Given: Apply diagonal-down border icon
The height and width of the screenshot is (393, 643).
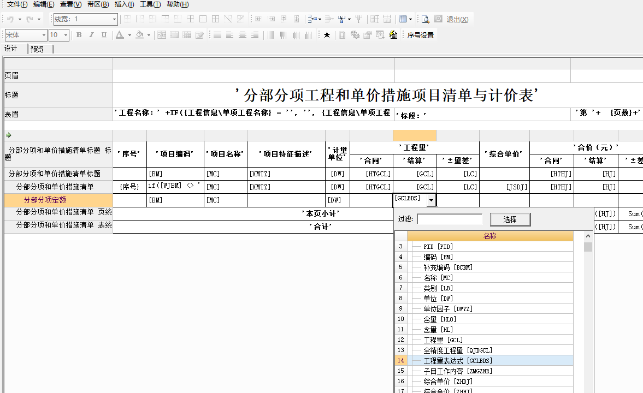Looking at the screenshot, I should tap(228, 19).
